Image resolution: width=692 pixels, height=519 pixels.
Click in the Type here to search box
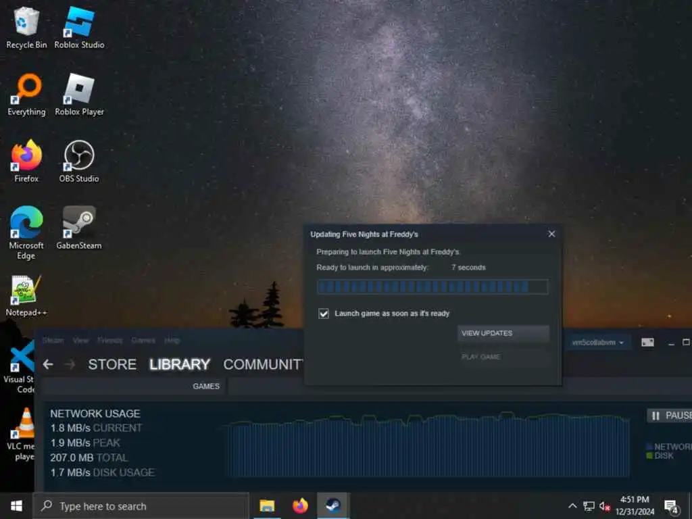tap(141, 505)
